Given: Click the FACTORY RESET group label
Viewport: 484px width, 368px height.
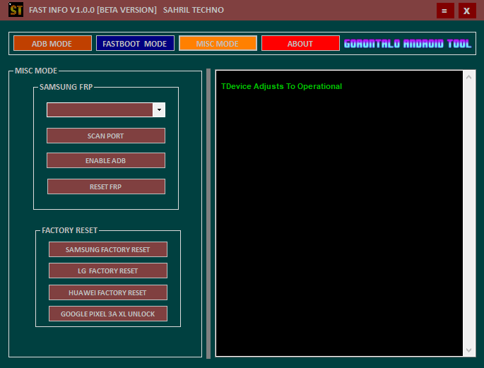Looking at the screenshot, I should click(x=70, y=230).
